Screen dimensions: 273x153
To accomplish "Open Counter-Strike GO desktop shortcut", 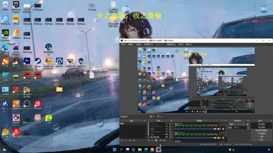I will [48, 64].
